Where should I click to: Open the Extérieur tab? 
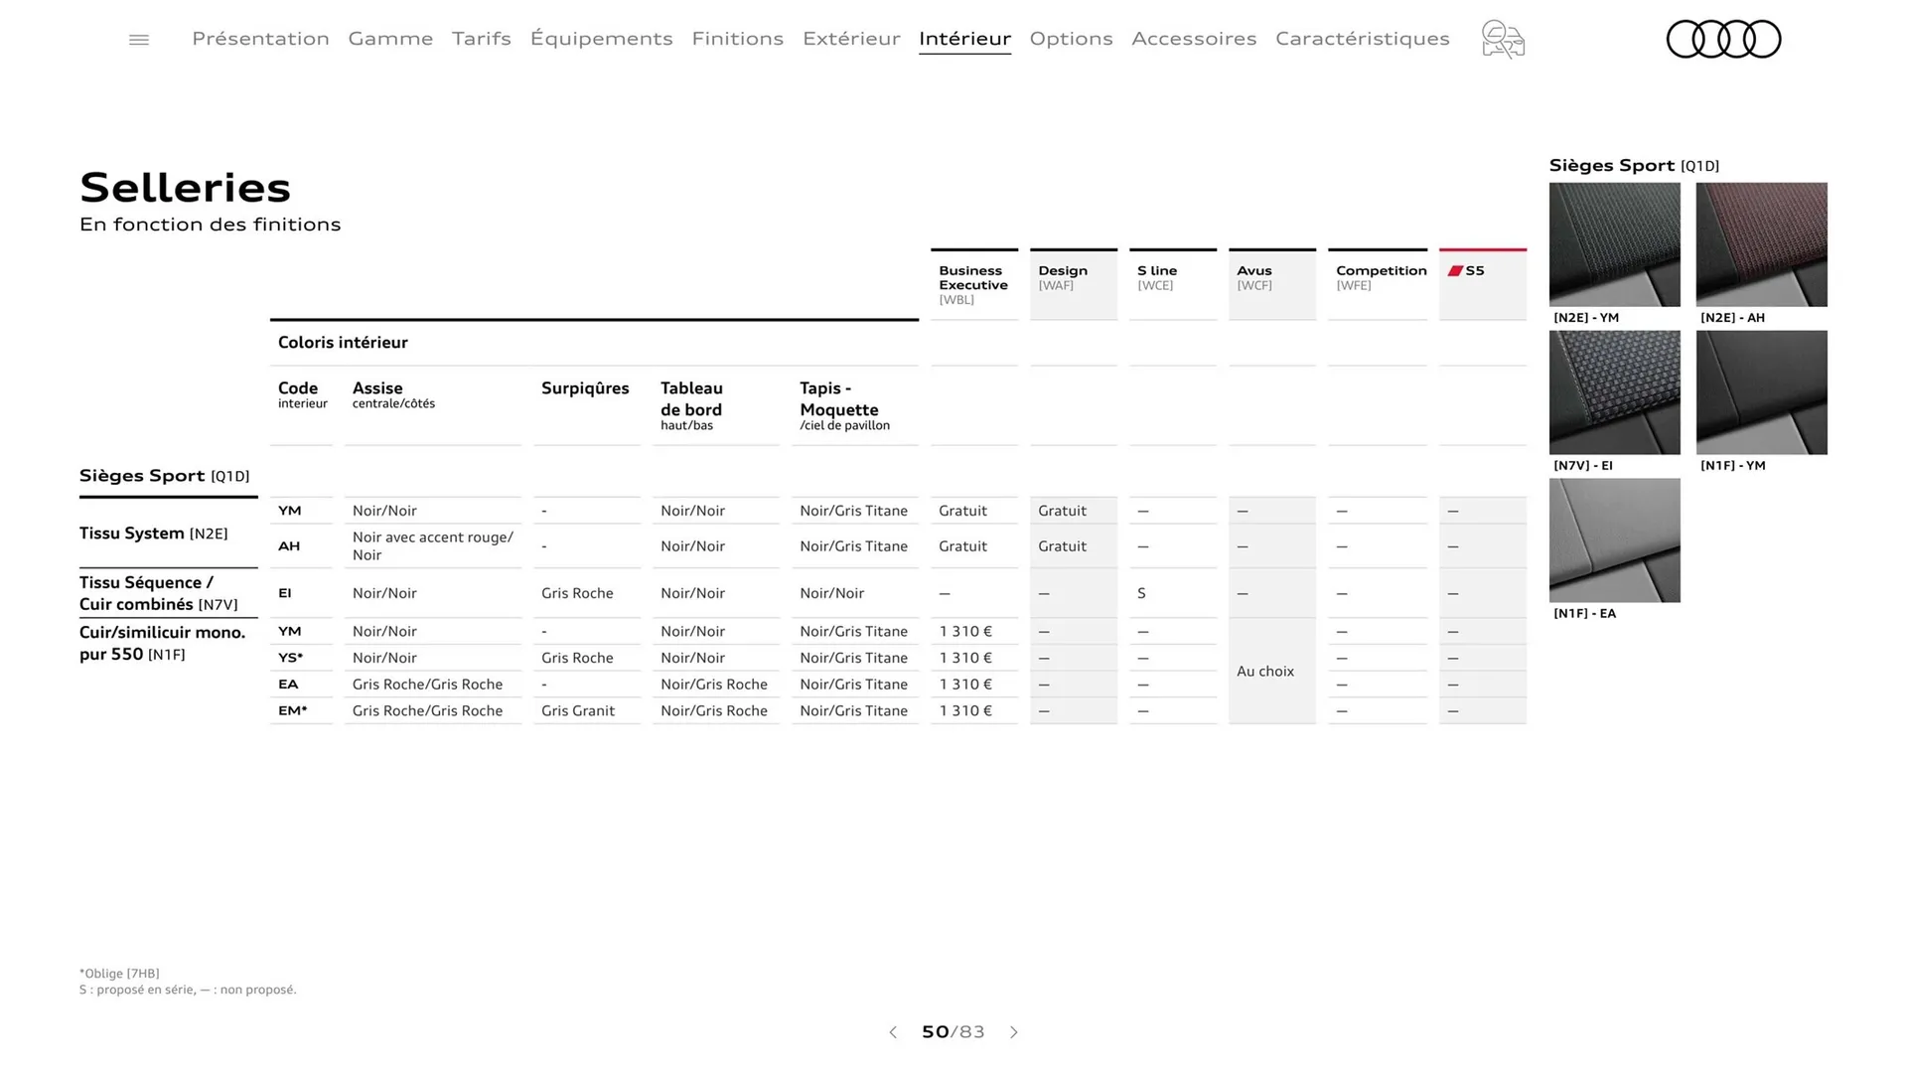tap(851, 39)
